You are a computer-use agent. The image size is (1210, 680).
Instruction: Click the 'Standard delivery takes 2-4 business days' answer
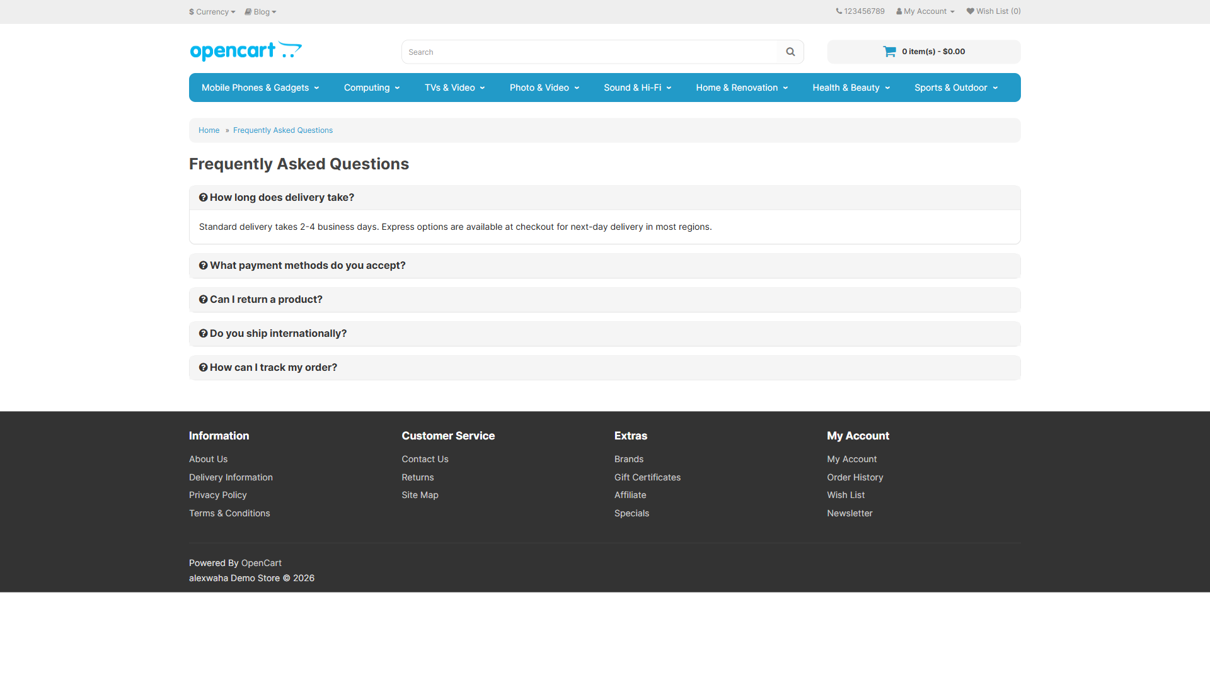tap(455, 227)
